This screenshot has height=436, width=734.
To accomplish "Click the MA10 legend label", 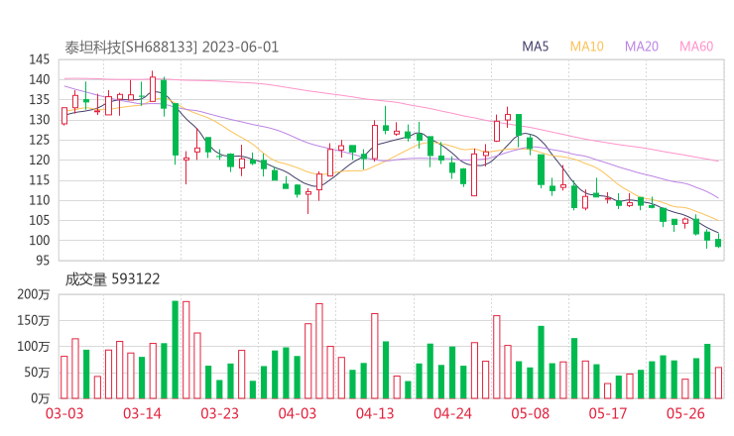I will pos(586,47).
